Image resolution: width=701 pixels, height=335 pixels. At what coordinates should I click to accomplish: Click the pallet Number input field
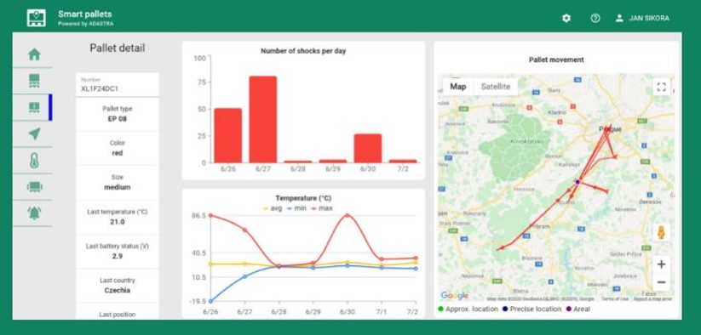pos(118,85)
